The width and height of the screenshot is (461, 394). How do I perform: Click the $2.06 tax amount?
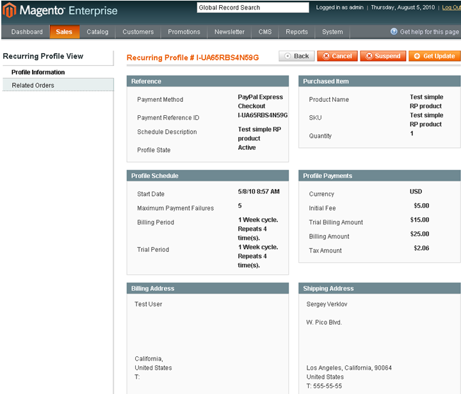pyautogui.click(x=421, y=248)
